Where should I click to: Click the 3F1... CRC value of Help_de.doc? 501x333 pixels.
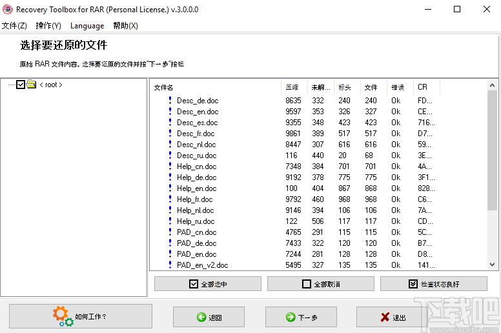(x=426, y=177)
